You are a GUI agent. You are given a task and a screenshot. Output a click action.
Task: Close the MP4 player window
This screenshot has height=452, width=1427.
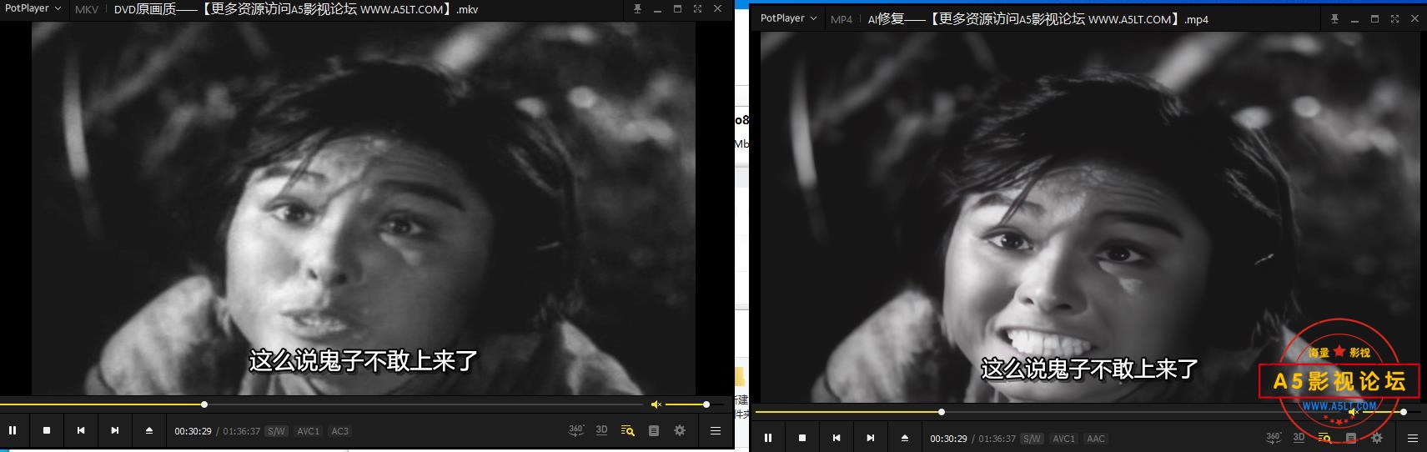click(x=1414, y=18)
